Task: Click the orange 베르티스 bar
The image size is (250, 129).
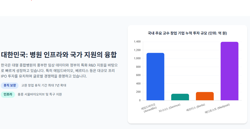Action: coord(205,96)
